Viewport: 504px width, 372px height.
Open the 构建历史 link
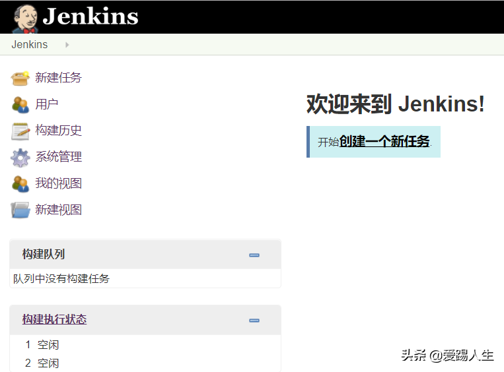[x=58, y=131]
